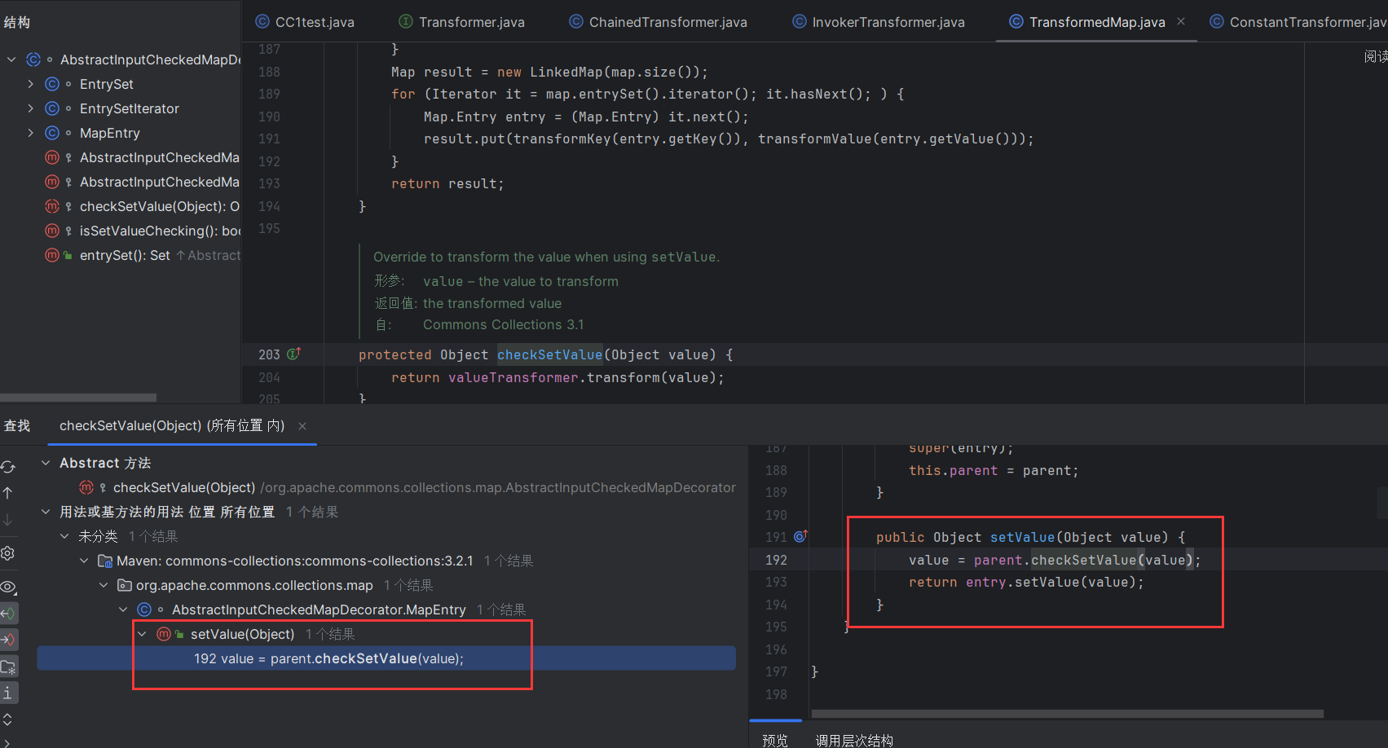Click ConstantTransformer.java class icon
Screen dimensions: 1388x748
1217,22
